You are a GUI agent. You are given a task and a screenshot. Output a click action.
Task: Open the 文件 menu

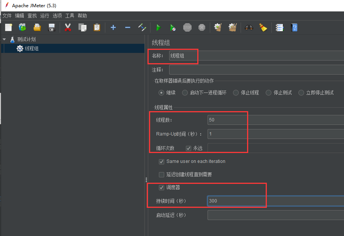pos(7,16)
